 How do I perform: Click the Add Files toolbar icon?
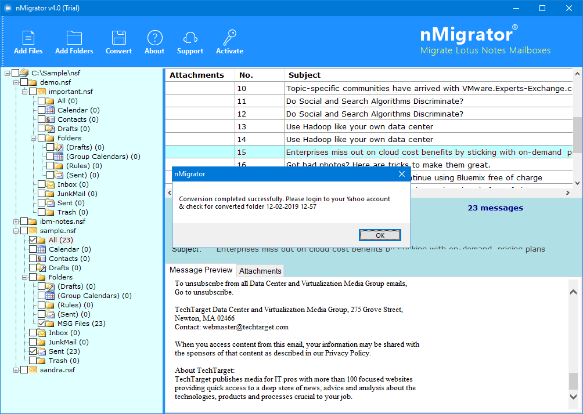point(28,38)
